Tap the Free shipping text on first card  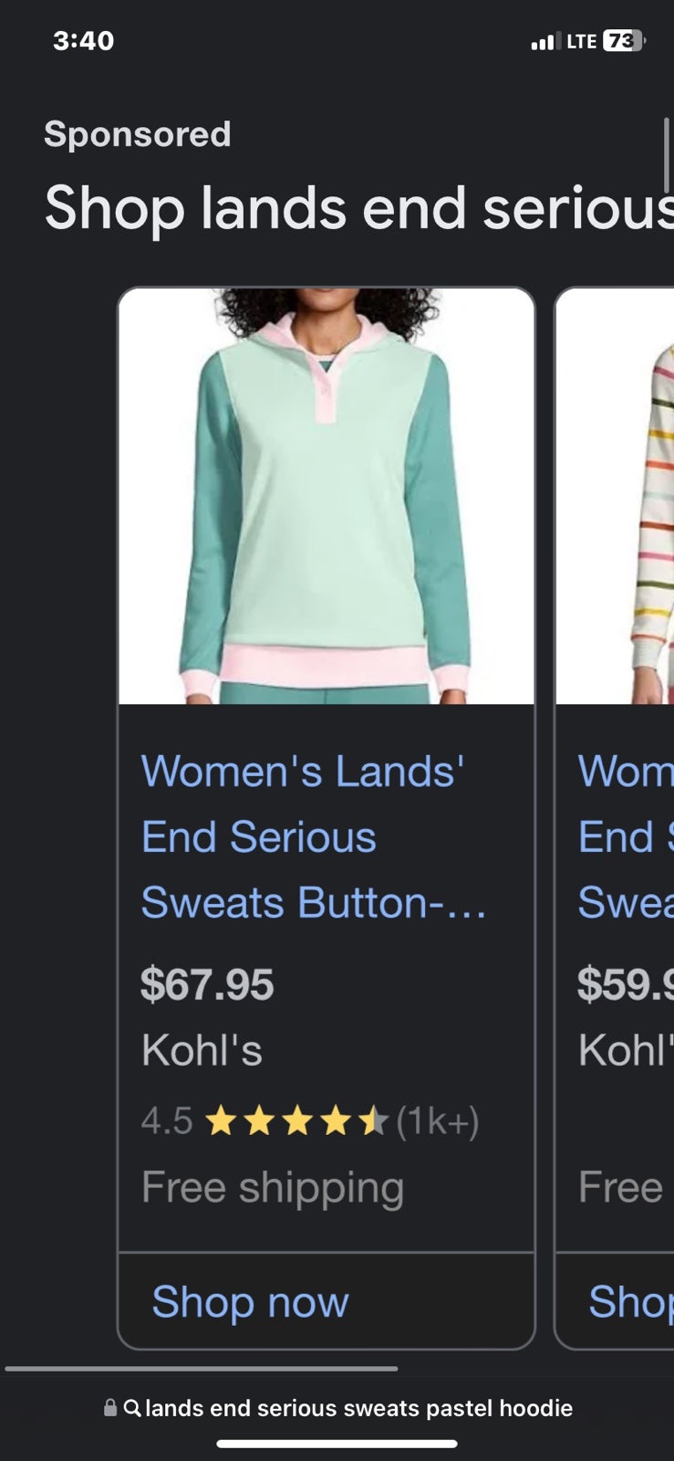point(273,1188)
